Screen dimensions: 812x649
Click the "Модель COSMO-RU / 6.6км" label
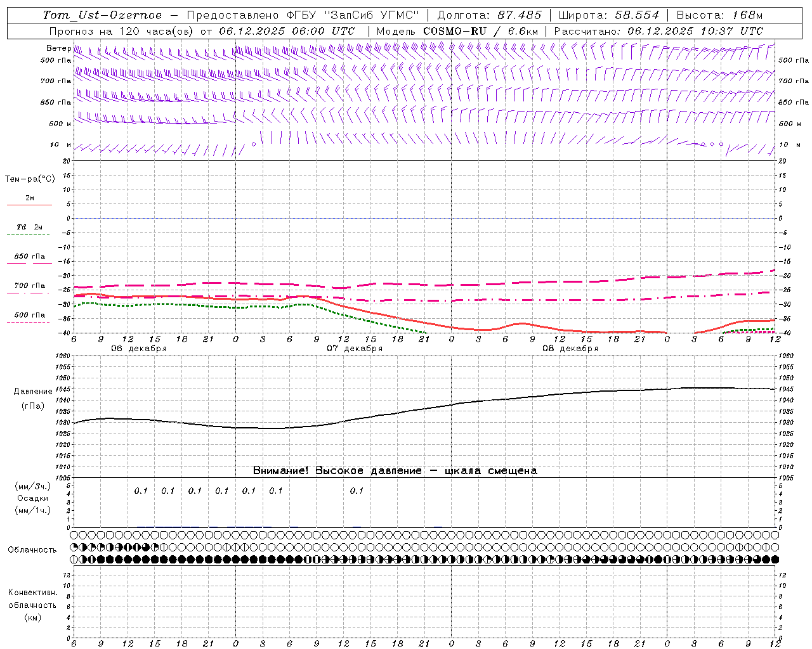pos(457,31)
